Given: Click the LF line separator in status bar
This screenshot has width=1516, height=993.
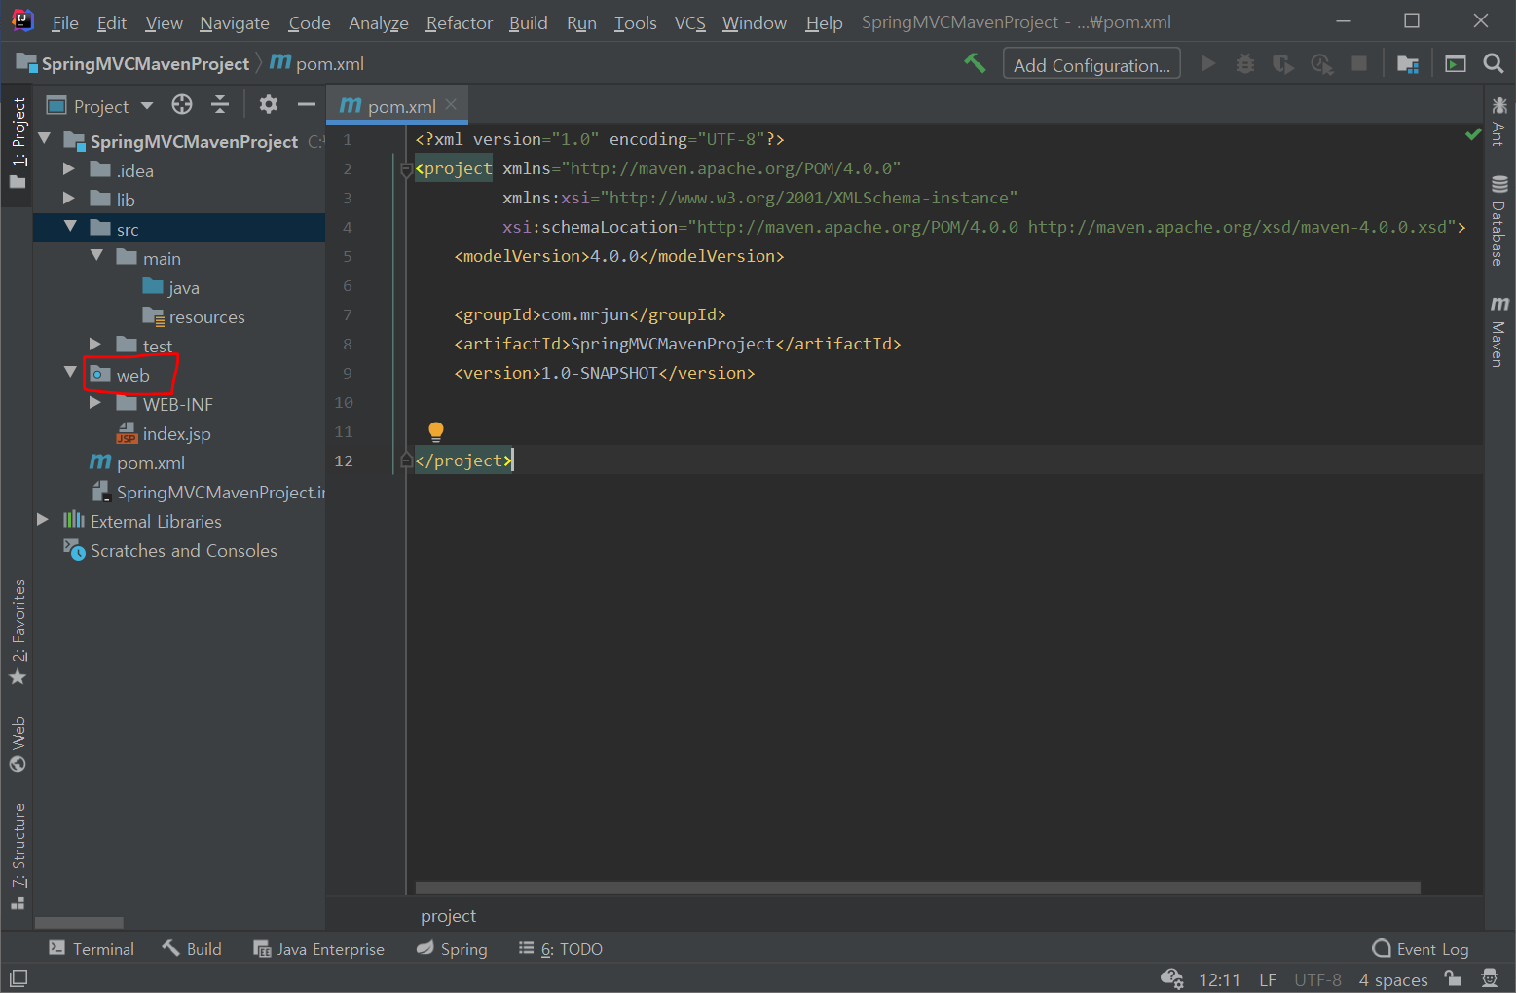Looking at the screenshot, I should (x=1268, y=979).
